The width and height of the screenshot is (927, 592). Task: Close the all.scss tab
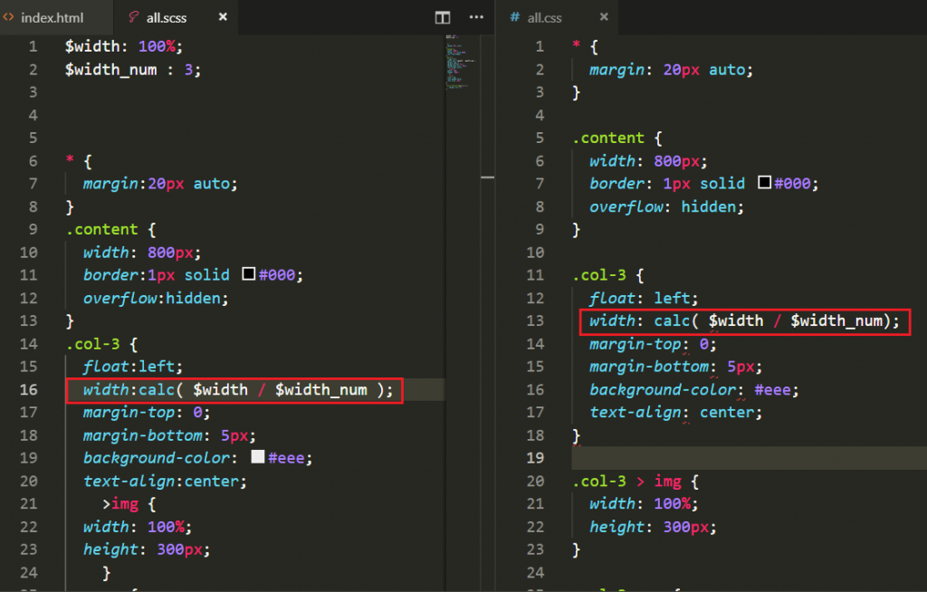click(223, 17)
